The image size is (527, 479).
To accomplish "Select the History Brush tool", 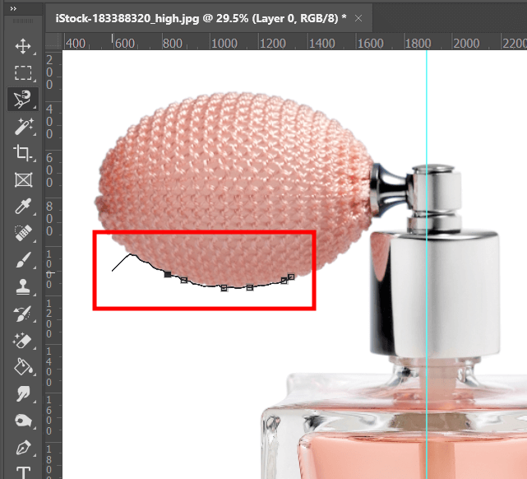I will [x=23, y=314].
